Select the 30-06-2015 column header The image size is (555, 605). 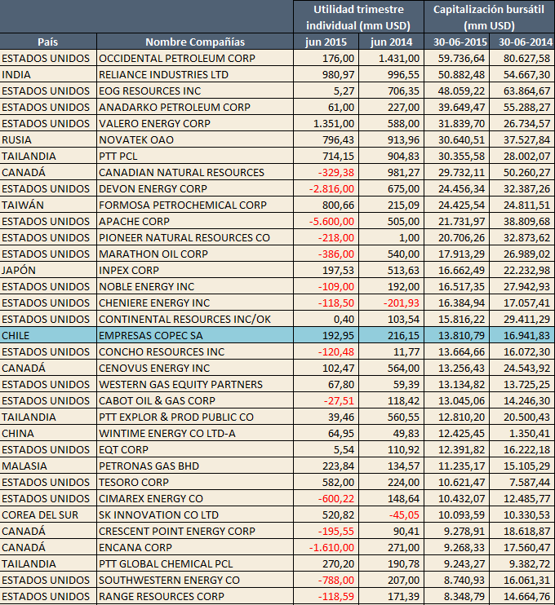[x=457, y=42]
